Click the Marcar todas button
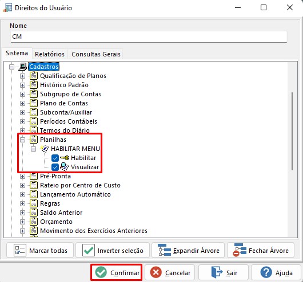The height and width of the screenshot is (282, 303). point(40,251)
